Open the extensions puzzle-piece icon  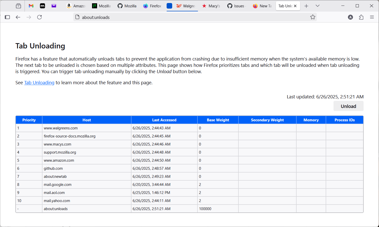(x=361, y=17)
